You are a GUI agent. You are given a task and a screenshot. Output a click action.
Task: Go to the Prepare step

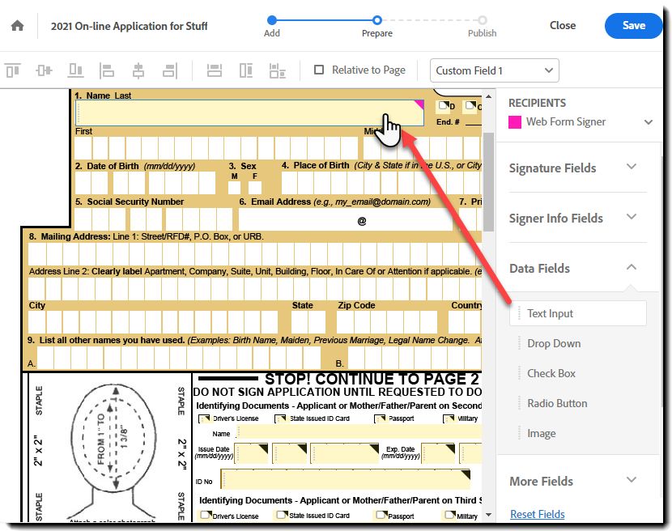376,26
